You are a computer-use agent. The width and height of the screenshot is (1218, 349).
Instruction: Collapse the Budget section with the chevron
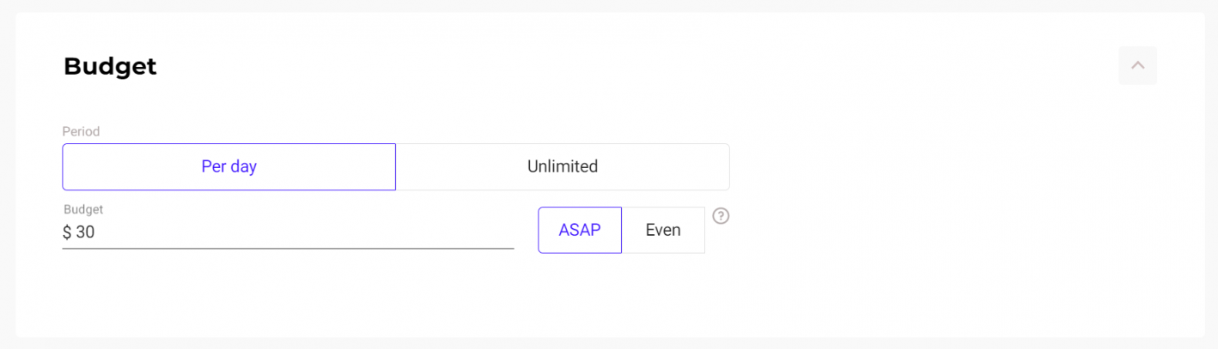pyautogui.click(x=1137, y=65)
